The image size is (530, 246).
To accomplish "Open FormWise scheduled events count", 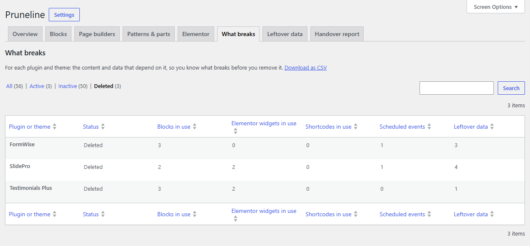I will 382,145.
